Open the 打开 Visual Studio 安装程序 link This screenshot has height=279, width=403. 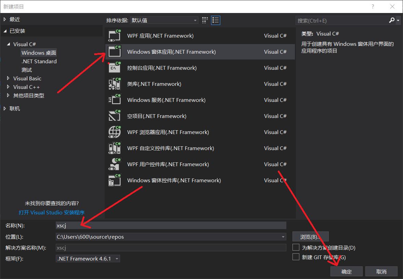point(52,212)
